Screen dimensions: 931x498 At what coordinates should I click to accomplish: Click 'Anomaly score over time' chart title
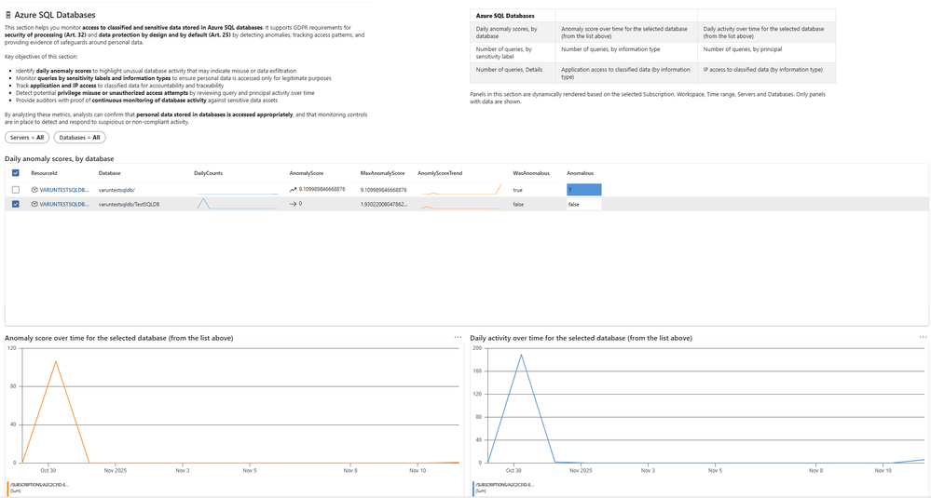(x=118, y=338)
